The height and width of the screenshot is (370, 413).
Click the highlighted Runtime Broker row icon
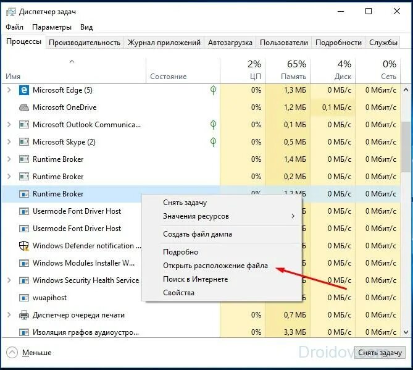tap(24, 194)
